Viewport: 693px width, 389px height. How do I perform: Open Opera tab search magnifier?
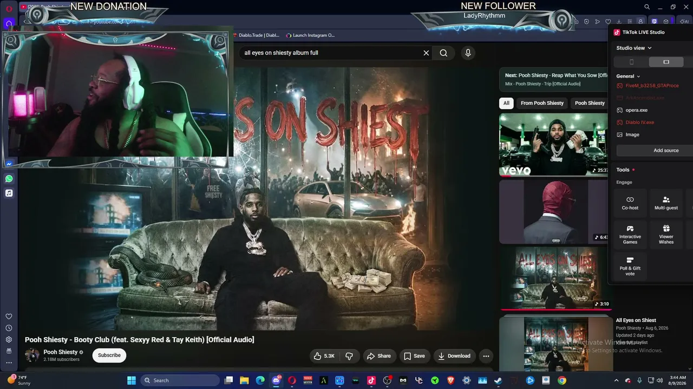[647, 7]
